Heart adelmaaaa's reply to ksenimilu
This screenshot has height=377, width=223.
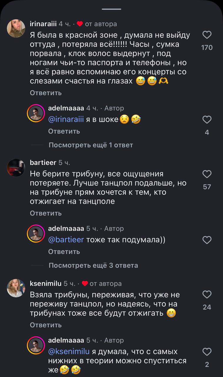[x=207, y=352]
